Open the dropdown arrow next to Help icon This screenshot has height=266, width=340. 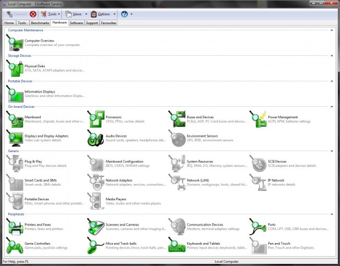pyautogui.click(x=132, y=14)
